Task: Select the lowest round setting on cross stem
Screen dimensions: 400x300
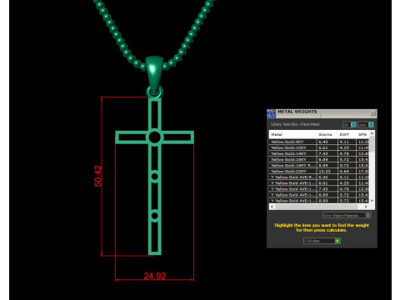Action: [x=155, y=216]
